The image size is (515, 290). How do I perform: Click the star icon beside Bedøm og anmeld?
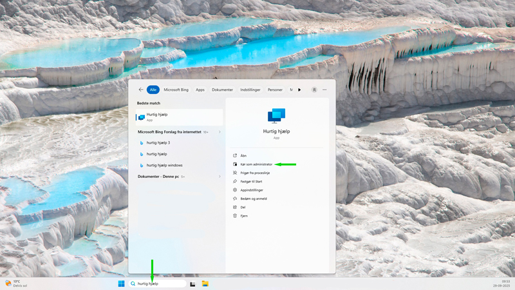point(235,198)
